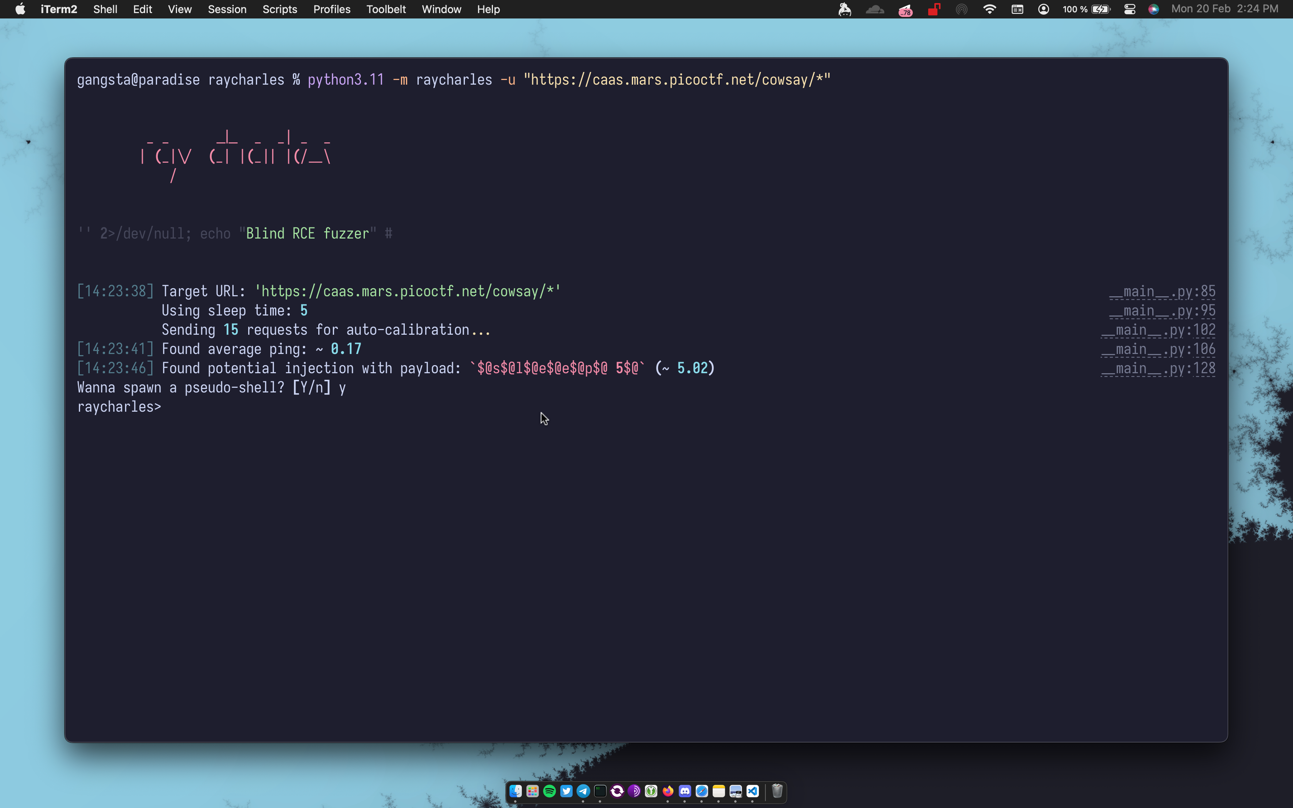Click the red unlocked padlock menu icon
Screen dimensions: 1293x808
pyautogui.click(x=934, y=9)
